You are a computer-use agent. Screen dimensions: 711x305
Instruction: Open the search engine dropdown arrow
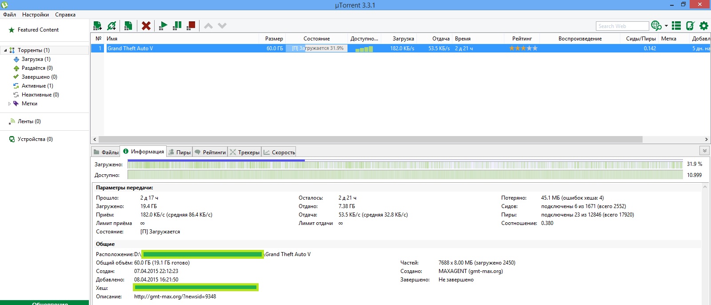pos(666,26)
